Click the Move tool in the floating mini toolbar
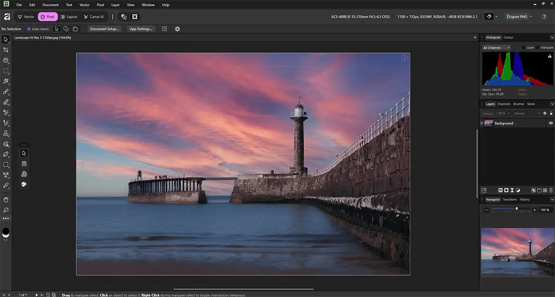This screenshot has width=555, height=297. coord(24,153)
